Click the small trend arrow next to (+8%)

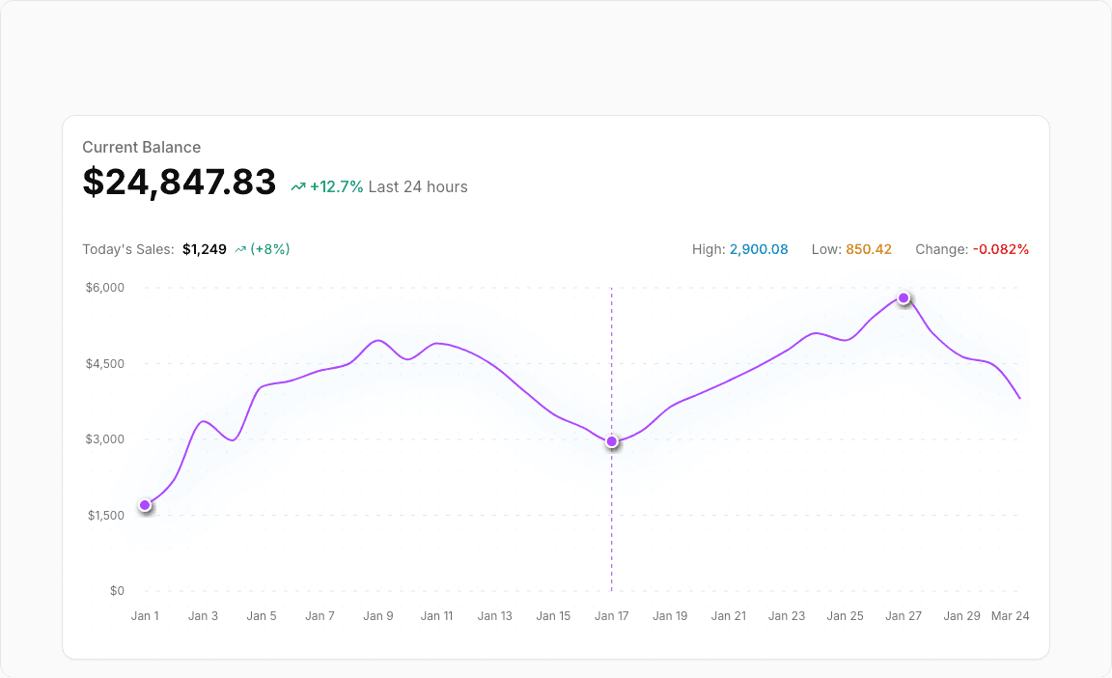[x=240, y=249]
